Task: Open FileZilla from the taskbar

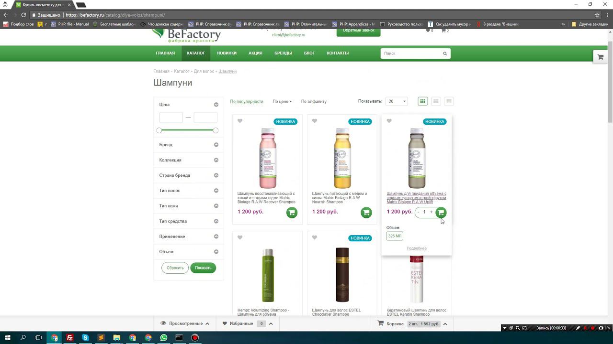Action: click(70, 338)
